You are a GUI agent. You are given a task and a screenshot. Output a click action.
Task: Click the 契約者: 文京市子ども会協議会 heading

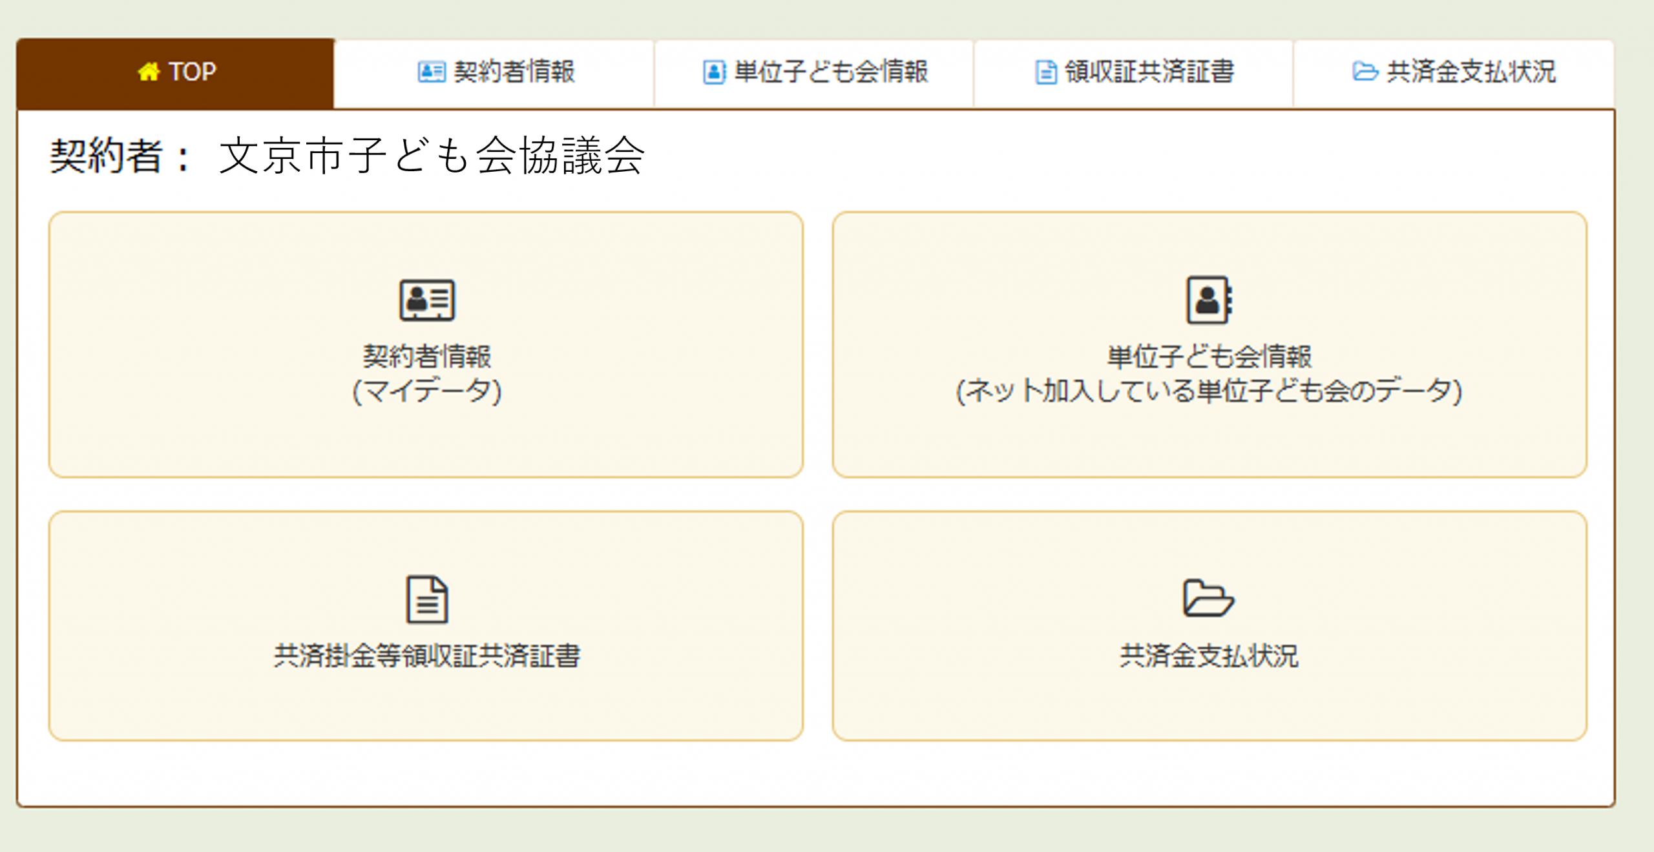[348, 156]
